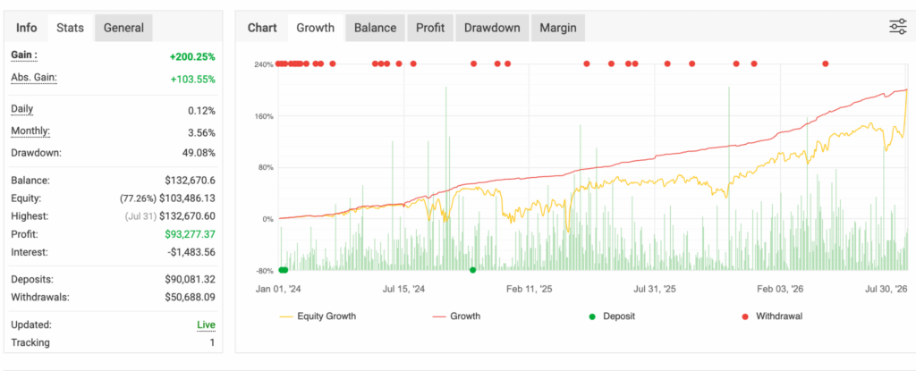
Task: Click the last red withdrawal dot on the right
Action: [826, 63]
